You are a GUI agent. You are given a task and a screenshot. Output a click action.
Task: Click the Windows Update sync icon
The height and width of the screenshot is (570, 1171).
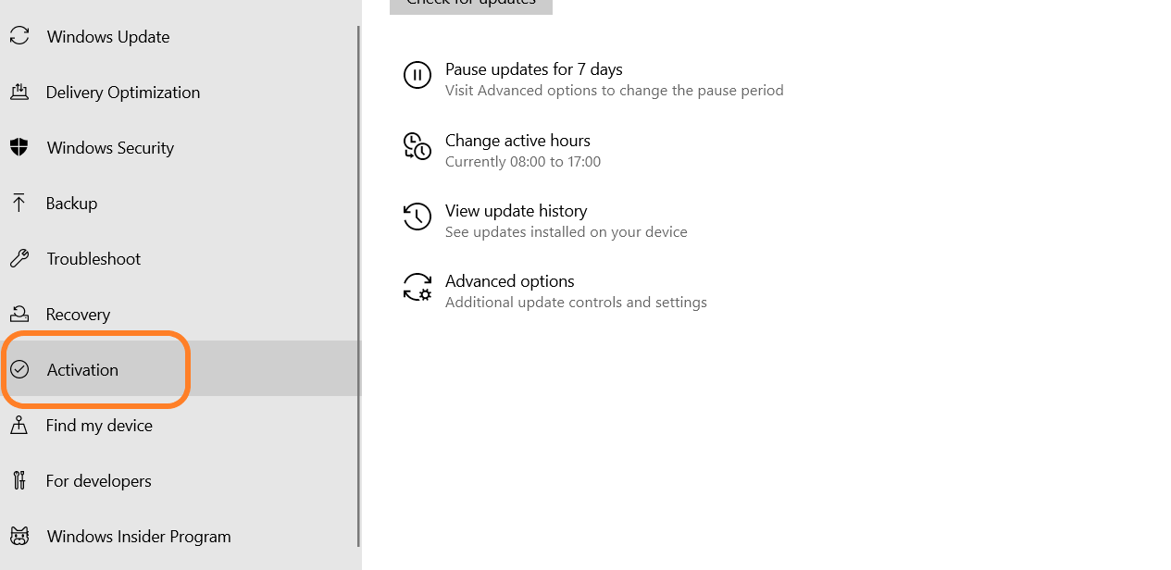[19, 37]
